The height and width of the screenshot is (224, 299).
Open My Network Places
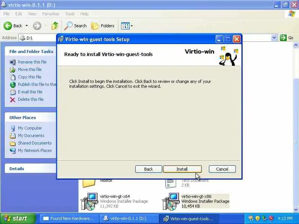[35, 150]
